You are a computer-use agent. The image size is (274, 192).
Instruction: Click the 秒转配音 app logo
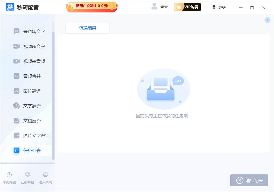[10, 7]
